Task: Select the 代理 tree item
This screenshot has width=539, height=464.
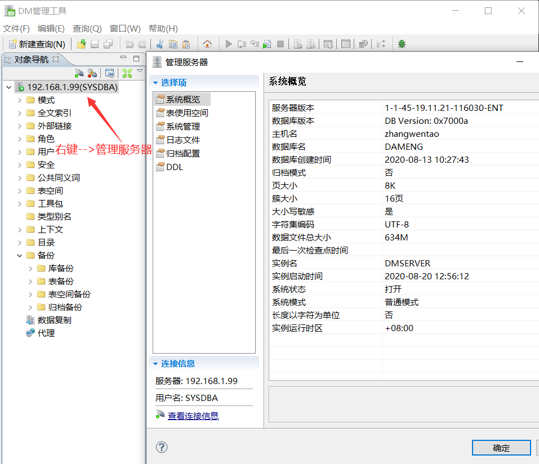Action: [46, 333]
